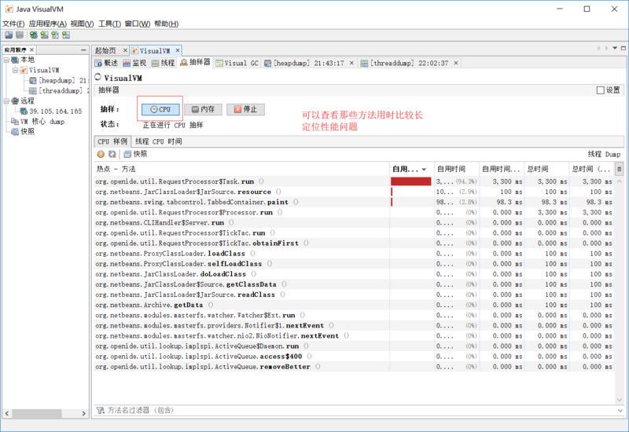Image resolution: width=629 pixels, height=432 pixels.
Task: Select the 线程 CPU 时间 sub-tab
Action: click(x=159, y=141)
